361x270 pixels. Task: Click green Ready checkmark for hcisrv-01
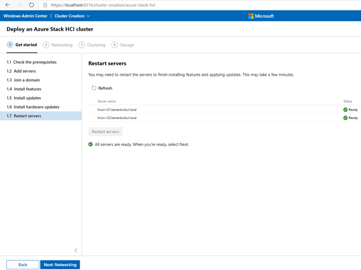345,110
